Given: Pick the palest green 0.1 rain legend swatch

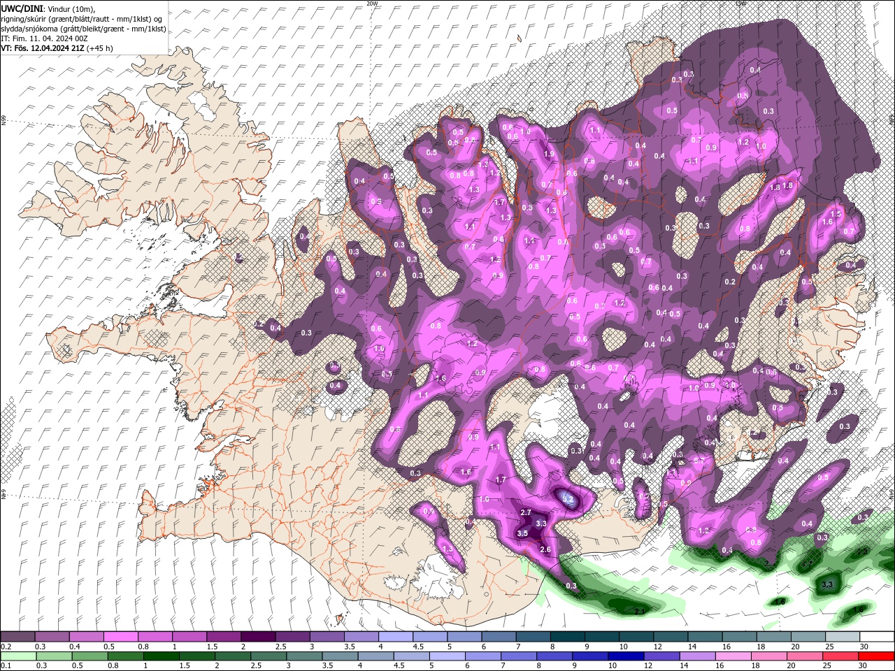Looking at the screenshot, I should point(17,656).
